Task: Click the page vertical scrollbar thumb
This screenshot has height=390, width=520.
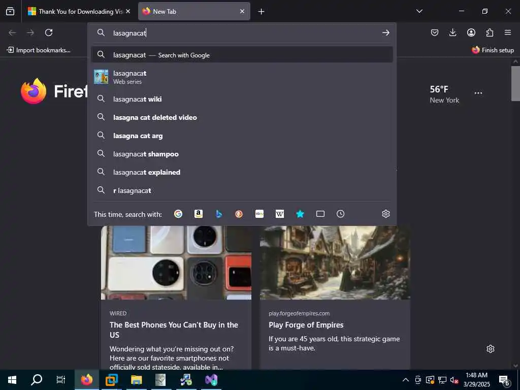Action: (x=515, y=84)
